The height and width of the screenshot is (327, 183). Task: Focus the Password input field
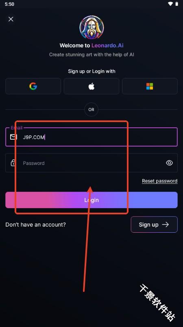tap(91, 163)
